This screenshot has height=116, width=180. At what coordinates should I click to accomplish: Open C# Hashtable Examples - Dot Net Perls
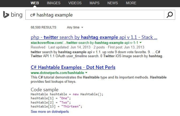(73, 67)
